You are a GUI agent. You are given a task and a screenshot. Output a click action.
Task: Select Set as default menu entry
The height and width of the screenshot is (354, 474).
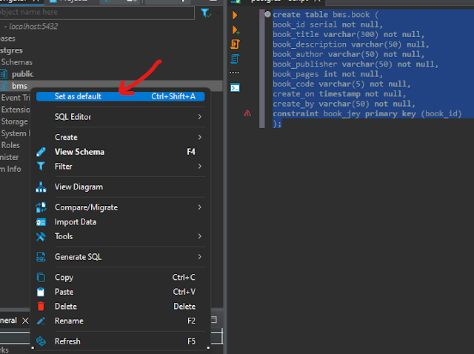point(78,96)
